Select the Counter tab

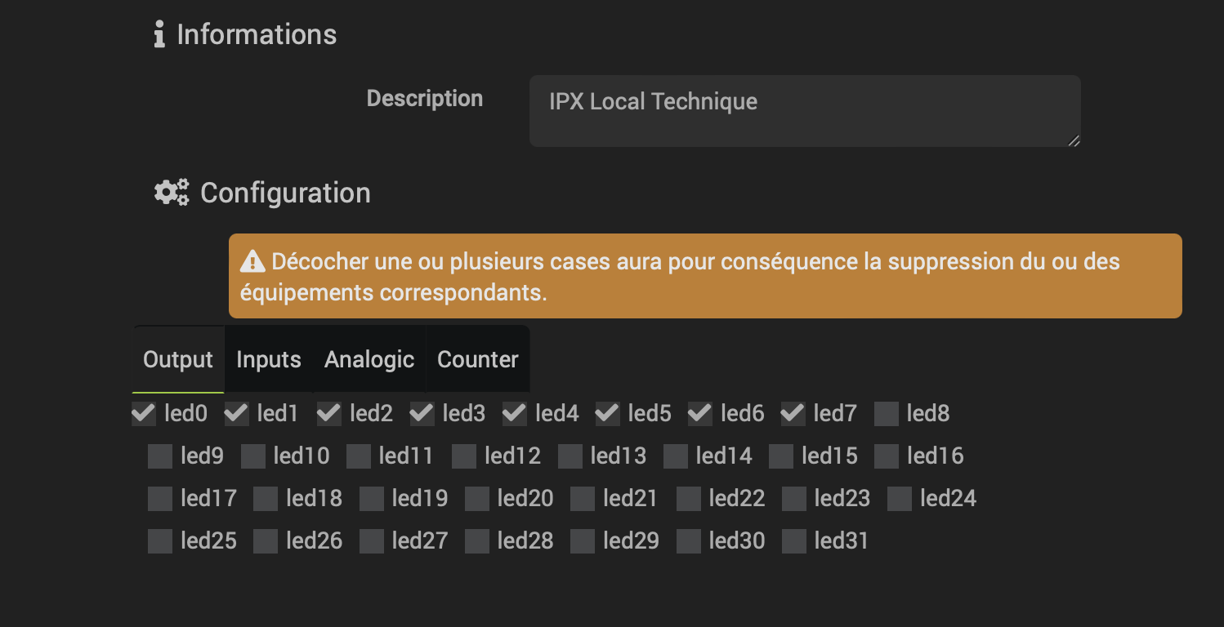pos(477,358)
